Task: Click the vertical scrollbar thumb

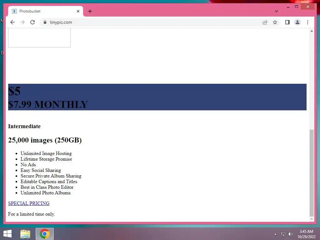Action: pos(312,173)
